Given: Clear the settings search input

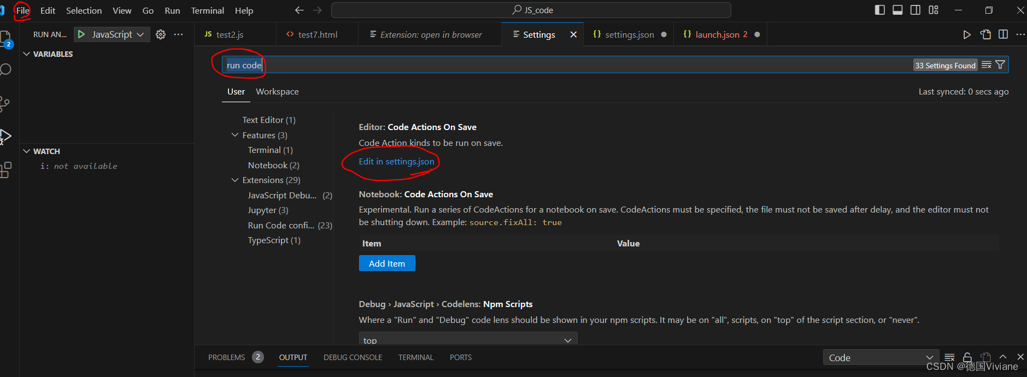Looking at the screenshot, I should 987,65.
